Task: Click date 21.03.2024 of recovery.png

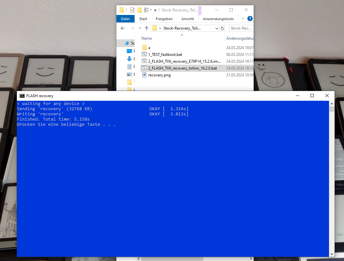Action: coord(240,75)
